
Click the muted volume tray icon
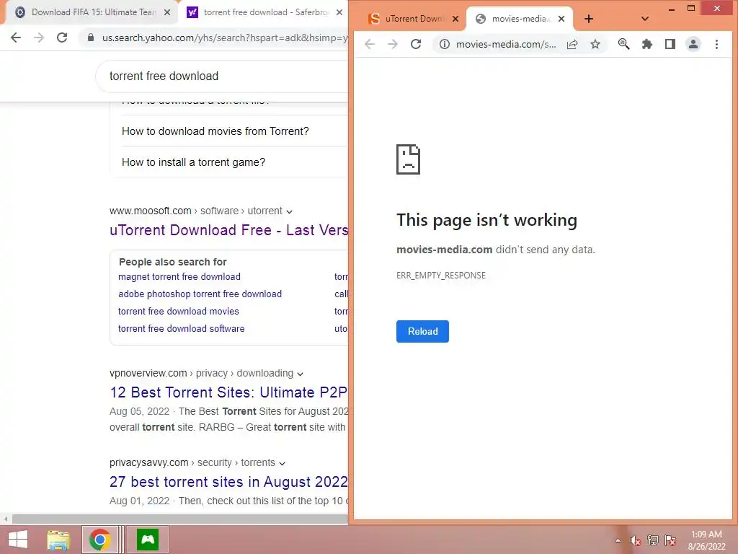coord(635,540)
